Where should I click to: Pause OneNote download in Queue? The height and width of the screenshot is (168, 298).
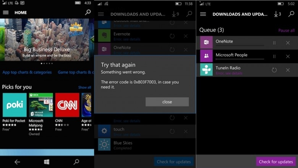[274, 43]
